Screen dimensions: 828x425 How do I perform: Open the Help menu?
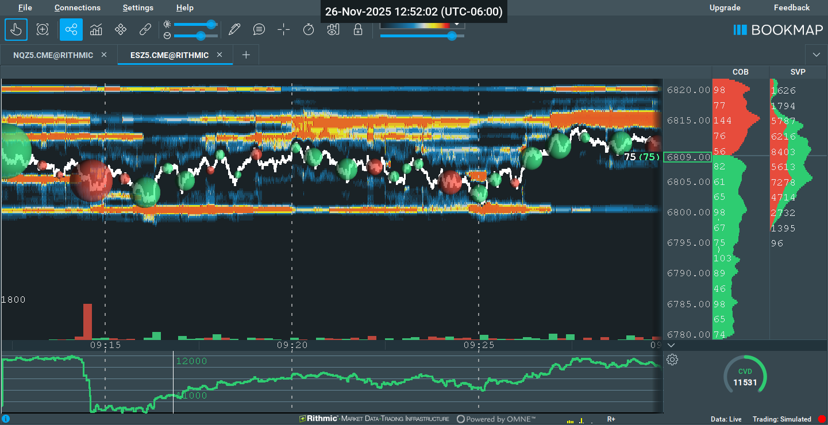(x=185, y=7)
